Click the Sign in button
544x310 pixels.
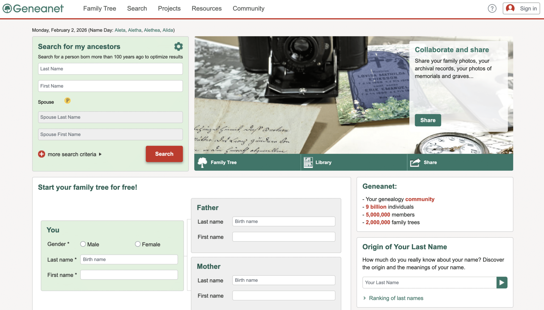click(521, 8)
